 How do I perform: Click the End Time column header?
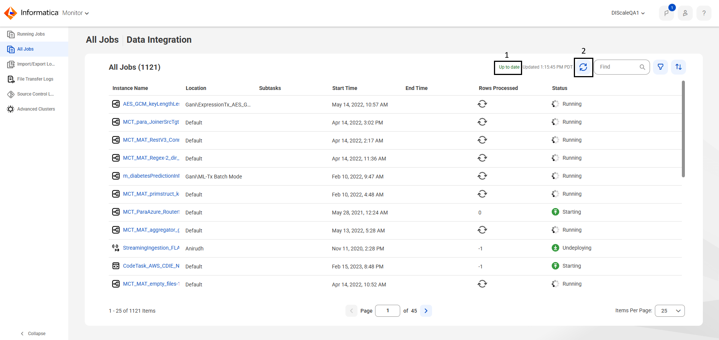(x=416, y=88)
